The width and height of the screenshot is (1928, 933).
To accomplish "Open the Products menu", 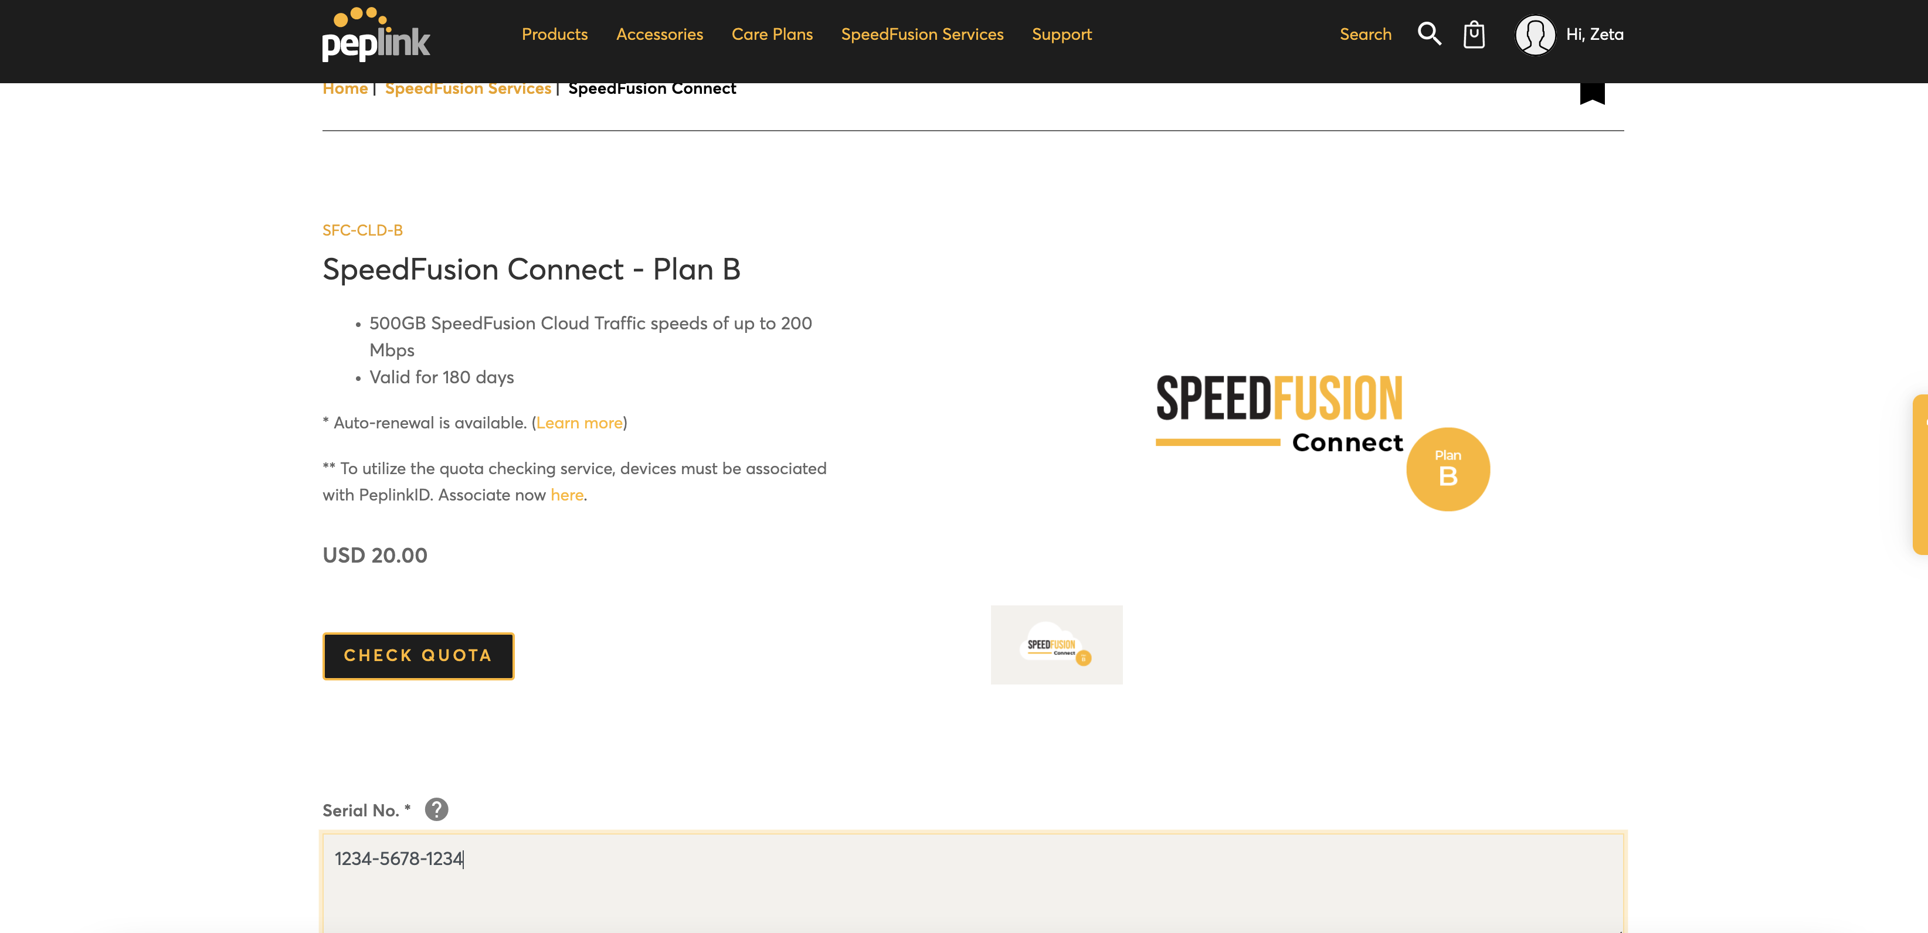I will (554, 35).
